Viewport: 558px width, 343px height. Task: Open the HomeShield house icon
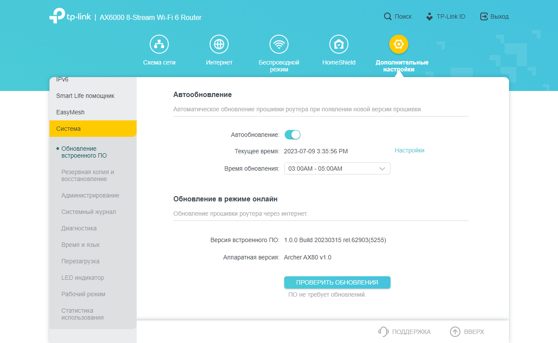339,44
